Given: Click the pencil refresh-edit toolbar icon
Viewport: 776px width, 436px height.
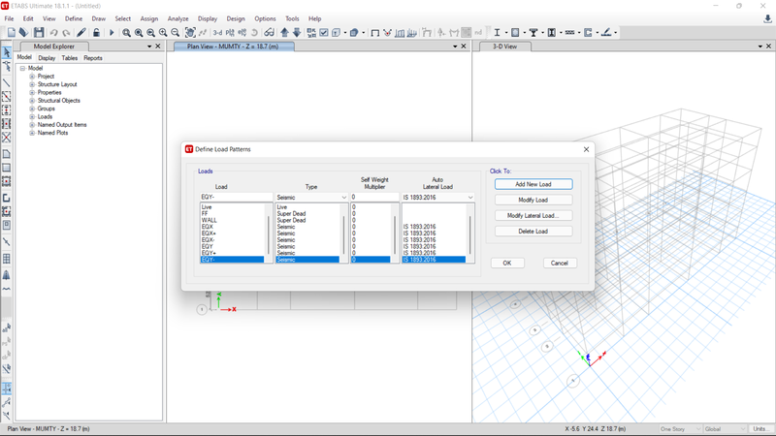Looking at the screenshot, I should (x=81, y=33).
